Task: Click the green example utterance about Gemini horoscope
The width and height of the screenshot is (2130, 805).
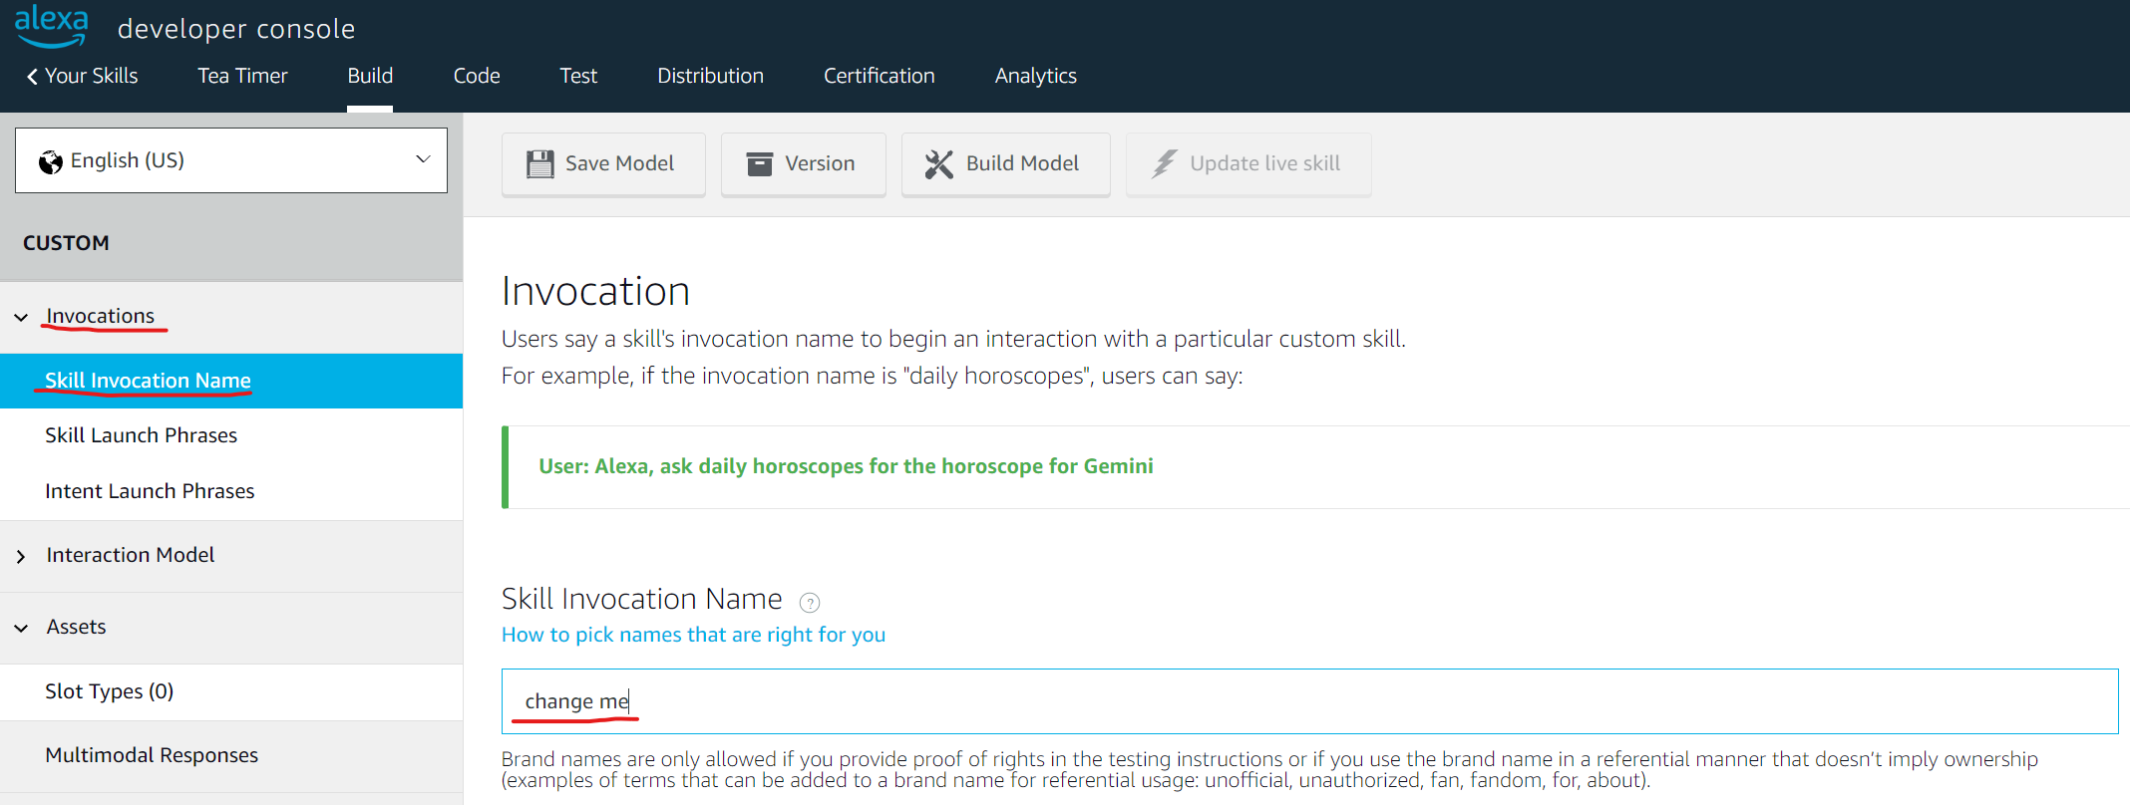Action: (846, 466)
